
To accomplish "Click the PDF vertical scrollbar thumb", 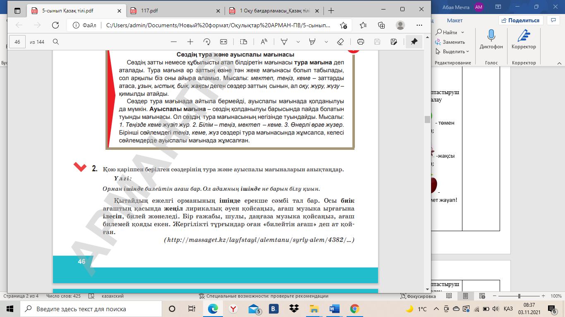I will 427,119.
